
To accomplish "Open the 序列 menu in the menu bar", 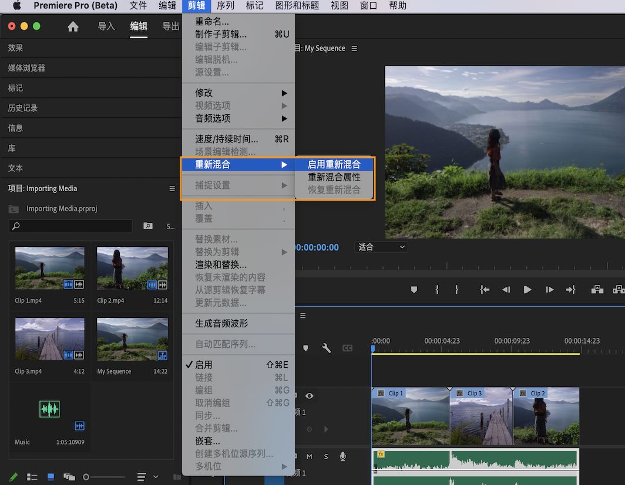I will pyautogui.click(x=226, y=6).
